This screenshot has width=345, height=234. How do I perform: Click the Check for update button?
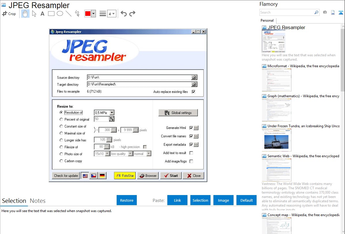pyautogui.click(x=66, y=176)
